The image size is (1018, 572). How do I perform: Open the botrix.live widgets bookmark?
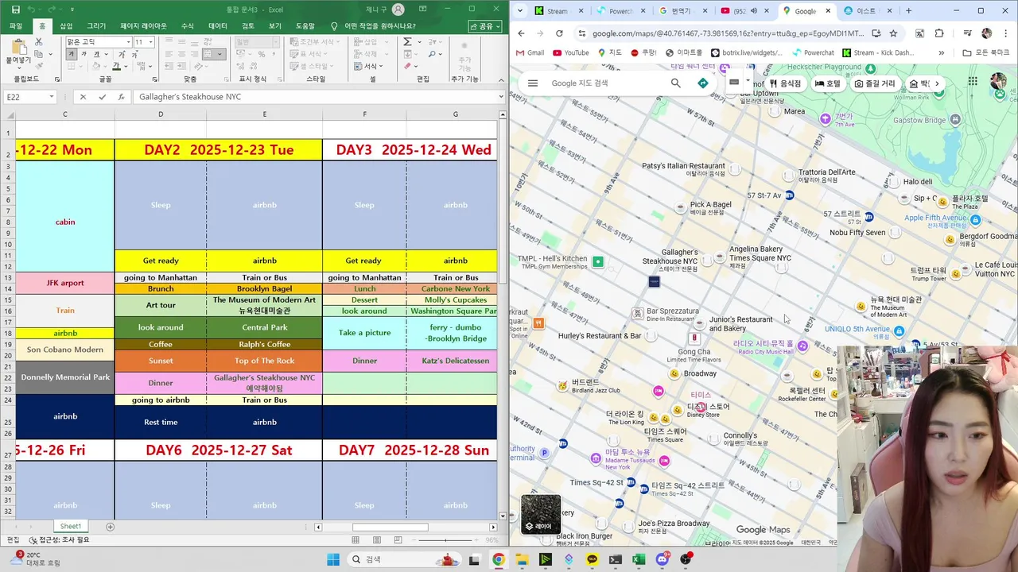point(748,53)
